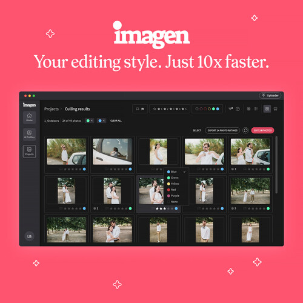This screenshot has height=303, width=303.
Task: Set third star on the highlighted couple photo
Action: point(165,208)
